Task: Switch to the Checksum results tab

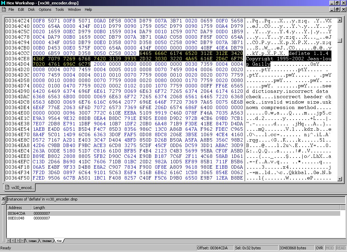Action: [47, 241]
